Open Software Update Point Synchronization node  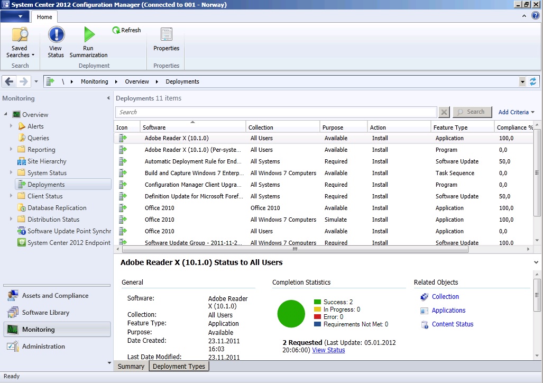(x=69, y=231)
